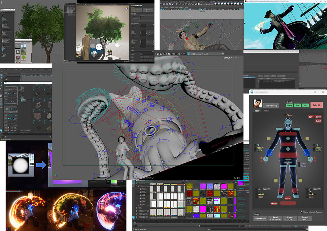Click the exposure icon in viewport toolbar
Screen dimensions: 327x231
click(168, 54)
